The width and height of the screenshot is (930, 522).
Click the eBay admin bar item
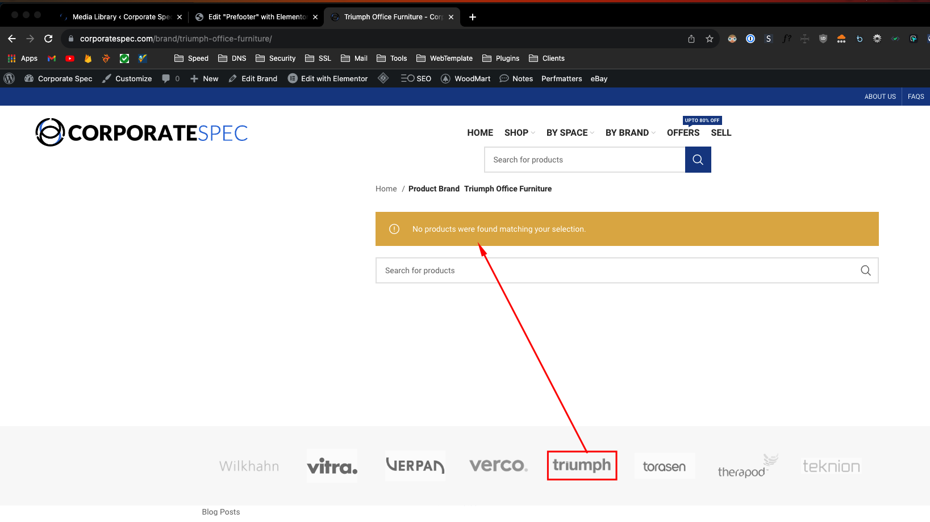[599, 78]
